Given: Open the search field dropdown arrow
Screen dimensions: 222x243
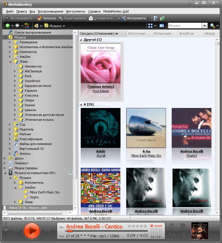Looking at the screenshot, I should tap(205, 26).
